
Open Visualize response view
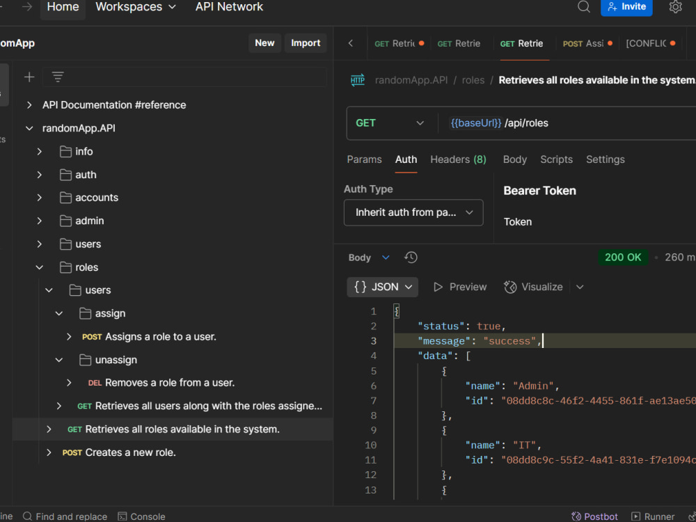tap(534, 287)
